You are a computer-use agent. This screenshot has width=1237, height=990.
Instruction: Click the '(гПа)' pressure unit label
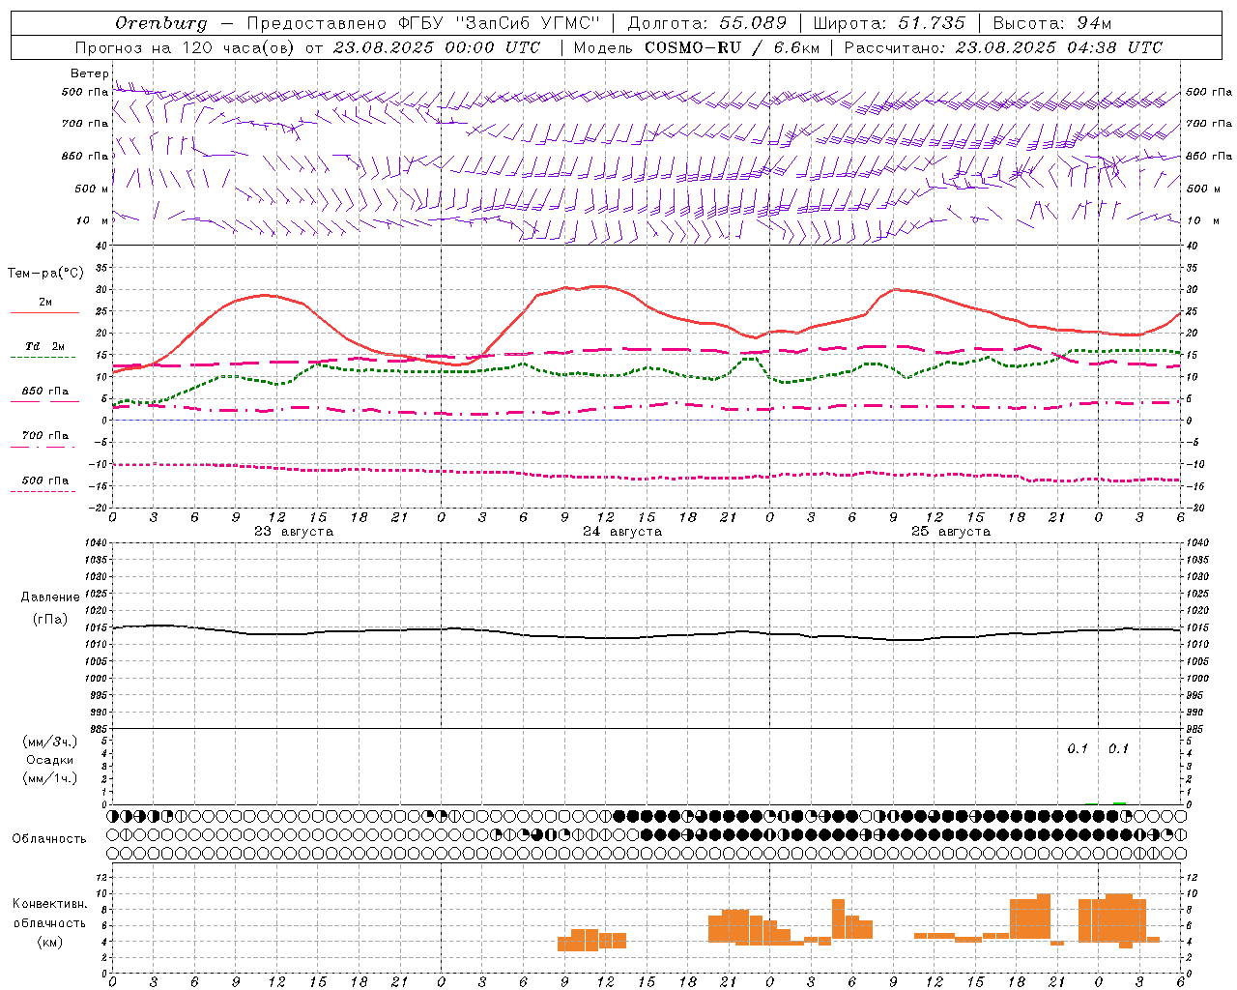coord(50,619)
